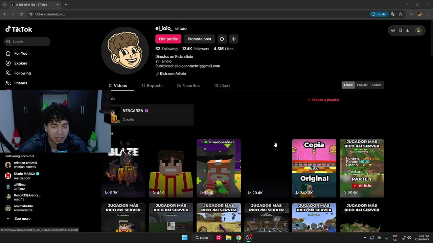
Task: Click Create a playlist
Action: coord(323,100)
